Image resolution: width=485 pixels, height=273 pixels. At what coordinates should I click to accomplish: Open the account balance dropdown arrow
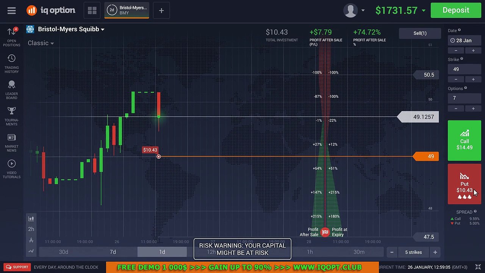pyautogui.click(x=424, y=11)
